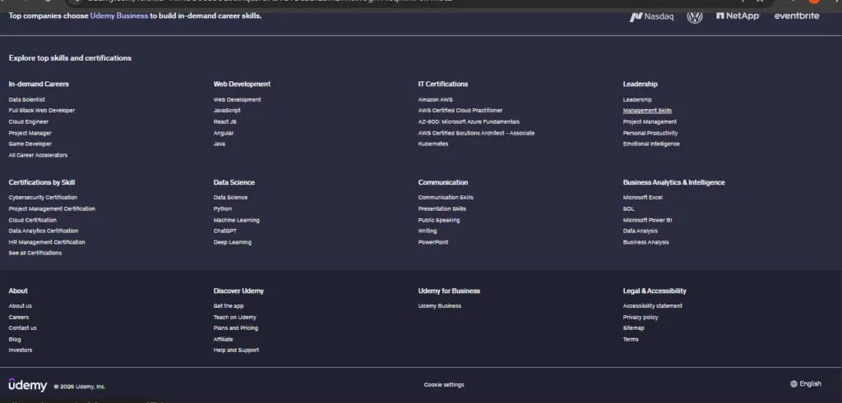The width and height of the screenshot is (842, 403).
Task: Open Help and Support
Action: coord(236,350)
